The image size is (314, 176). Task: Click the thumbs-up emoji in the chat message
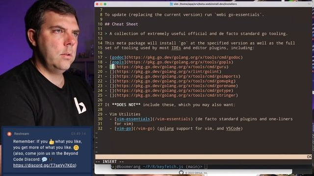tap(52, 142)
